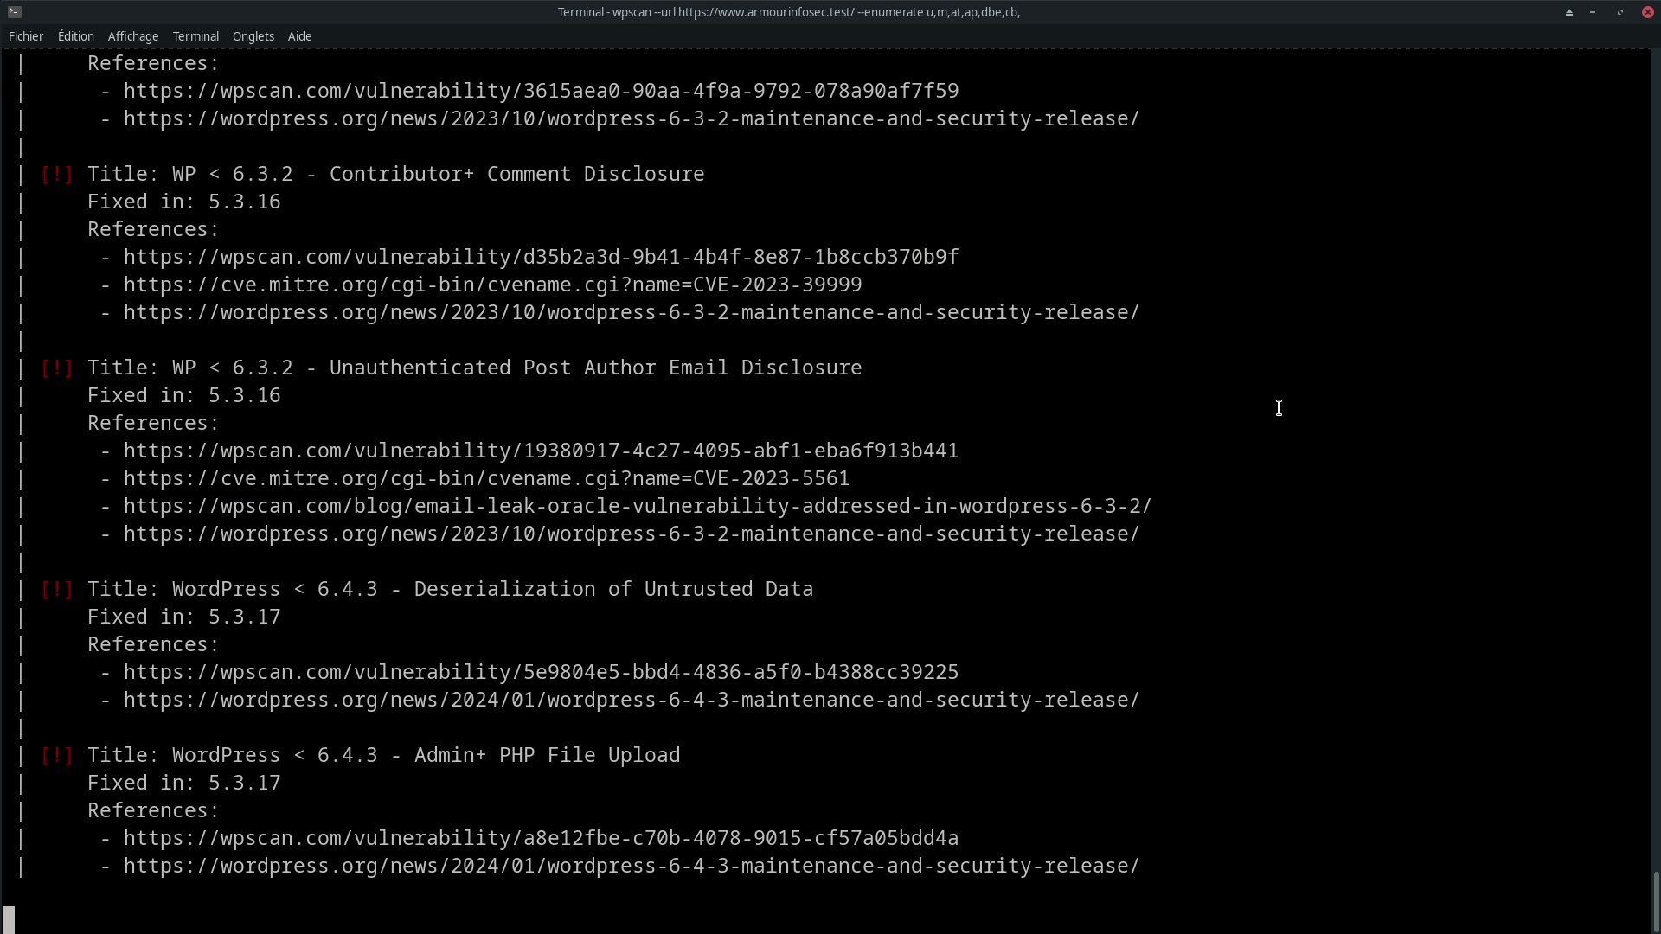Click the terminal cursor block at the prompt
1661x934 pixels.
coord(9,919)
